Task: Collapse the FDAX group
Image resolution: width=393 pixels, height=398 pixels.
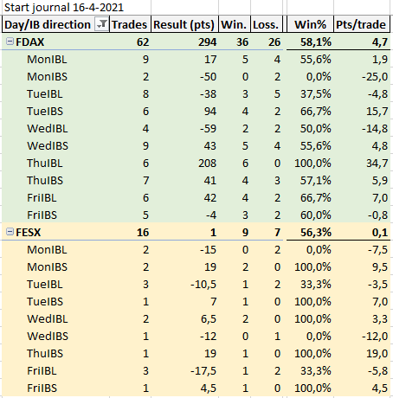Action: pyautogui.click(x=10, y=42)
